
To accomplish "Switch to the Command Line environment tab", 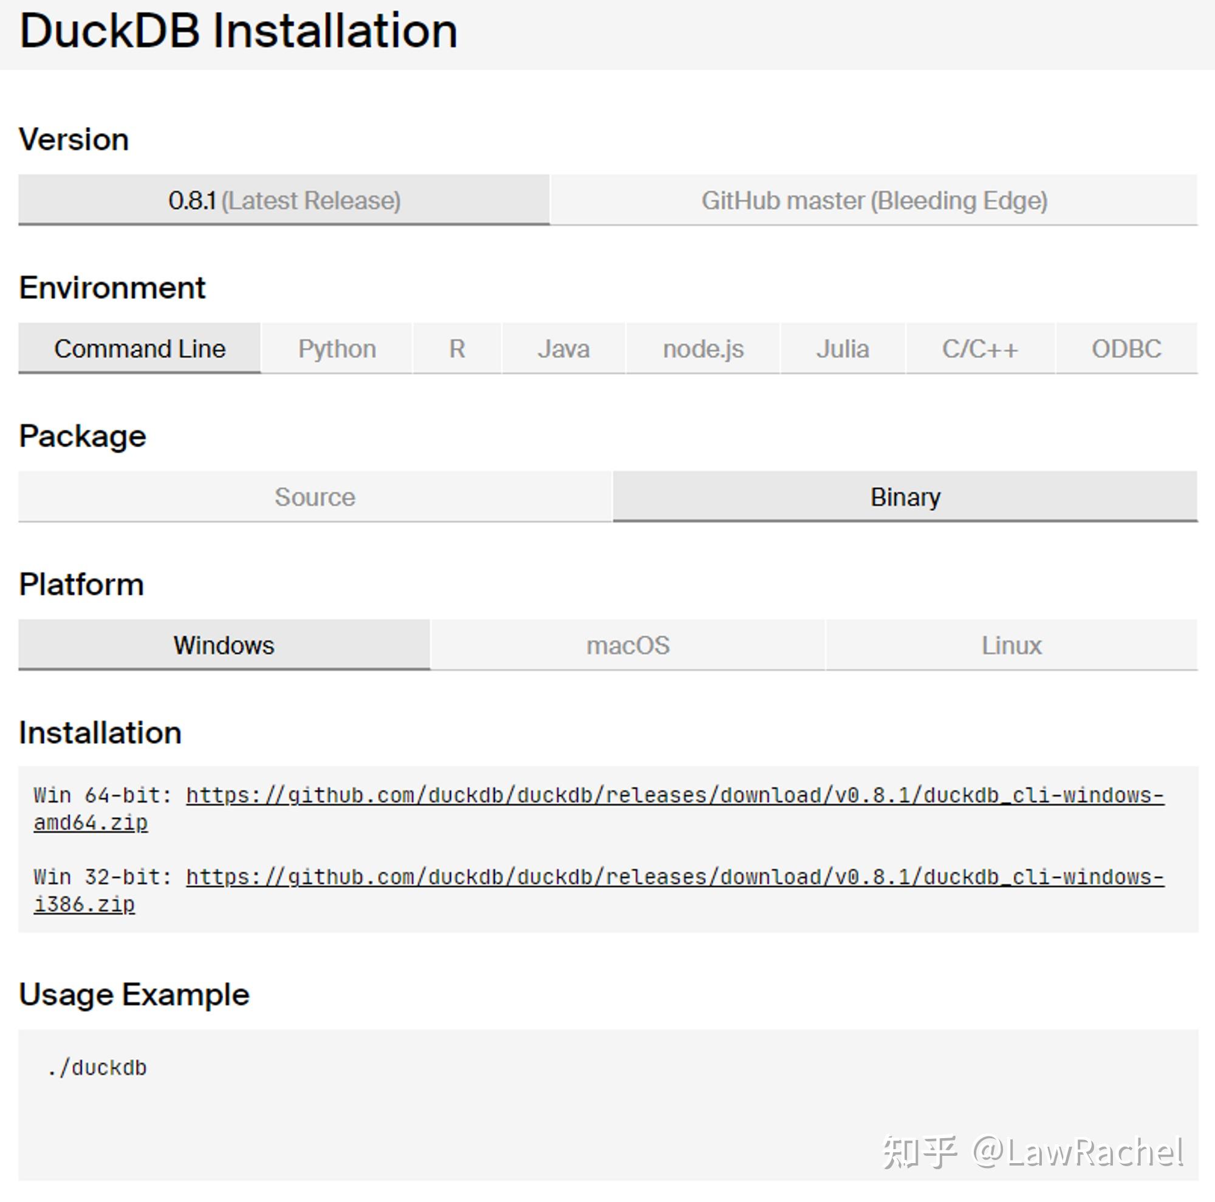I will (140, 348).
